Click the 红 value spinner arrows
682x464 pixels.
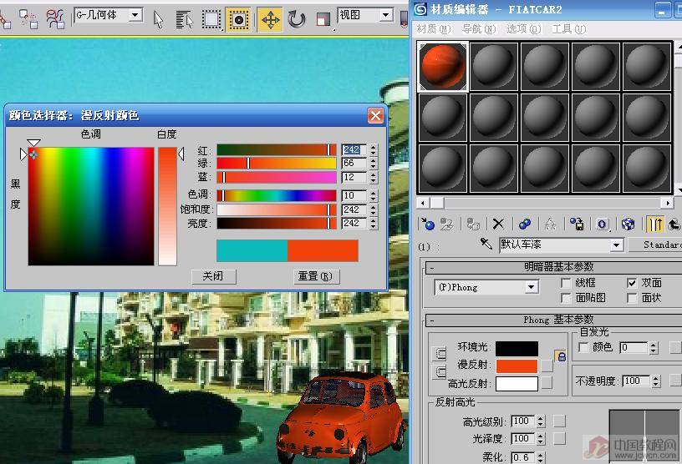374,150
